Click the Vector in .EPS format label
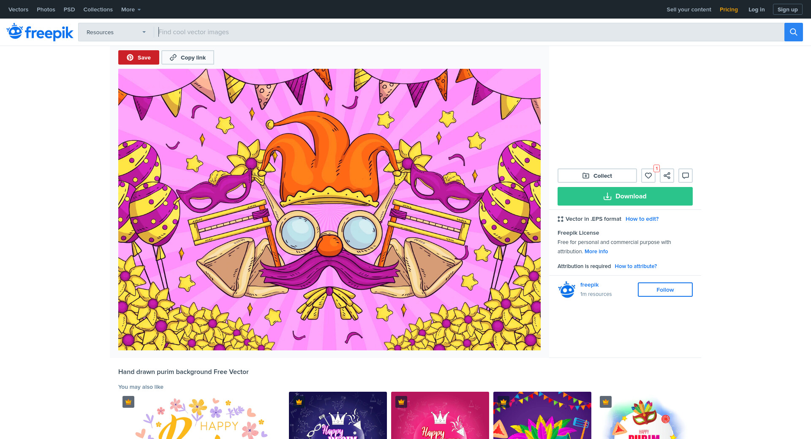Screen dimensions: 811x439 tap(593, 219)
